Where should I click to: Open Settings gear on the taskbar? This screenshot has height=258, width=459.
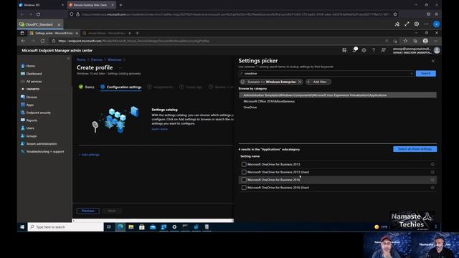(174, 227)
